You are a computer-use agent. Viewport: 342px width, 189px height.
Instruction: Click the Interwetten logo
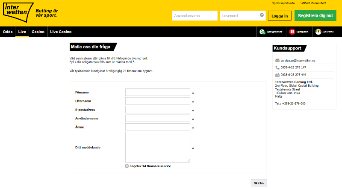click(x=18, y=12)
